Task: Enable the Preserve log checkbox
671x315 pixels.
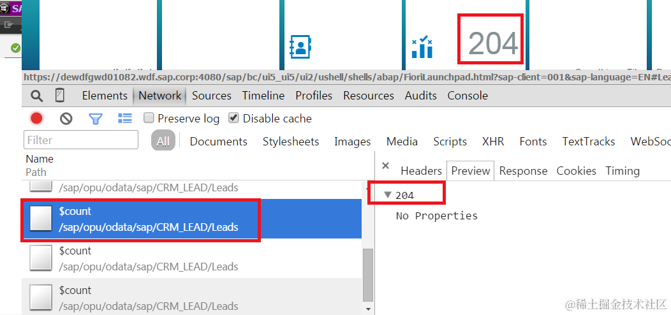Action: (149, 118)
